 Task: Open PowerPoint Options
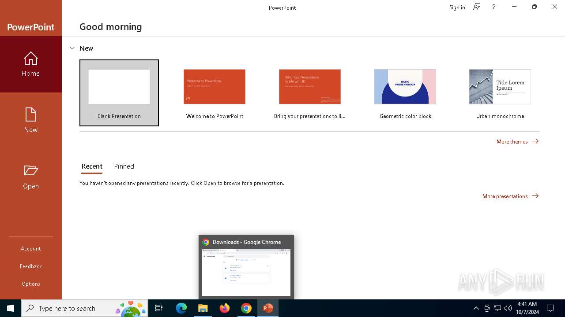[x=30, y=284]
